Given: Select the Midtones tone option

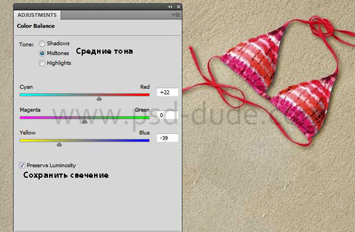Looking at the screenshot, I should [42, 53].
